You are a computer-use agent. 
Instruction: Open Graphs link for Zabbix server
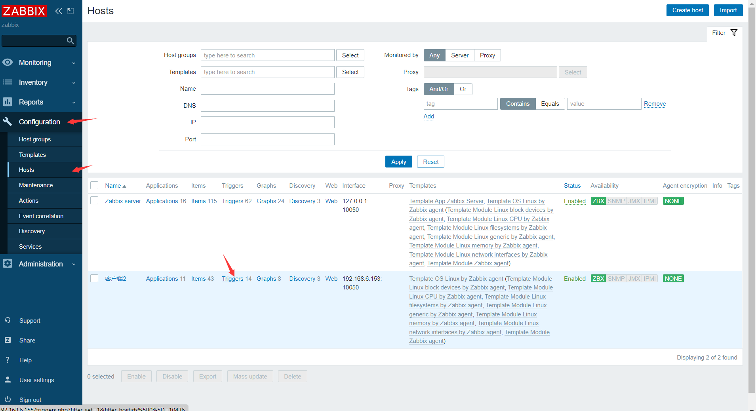pyautogui.click(x=267, y=201)
